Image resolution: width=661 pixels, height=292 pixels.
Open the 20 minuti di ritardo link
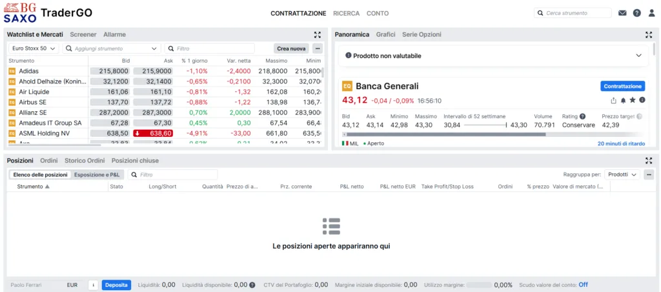click(x=621, y=143)
